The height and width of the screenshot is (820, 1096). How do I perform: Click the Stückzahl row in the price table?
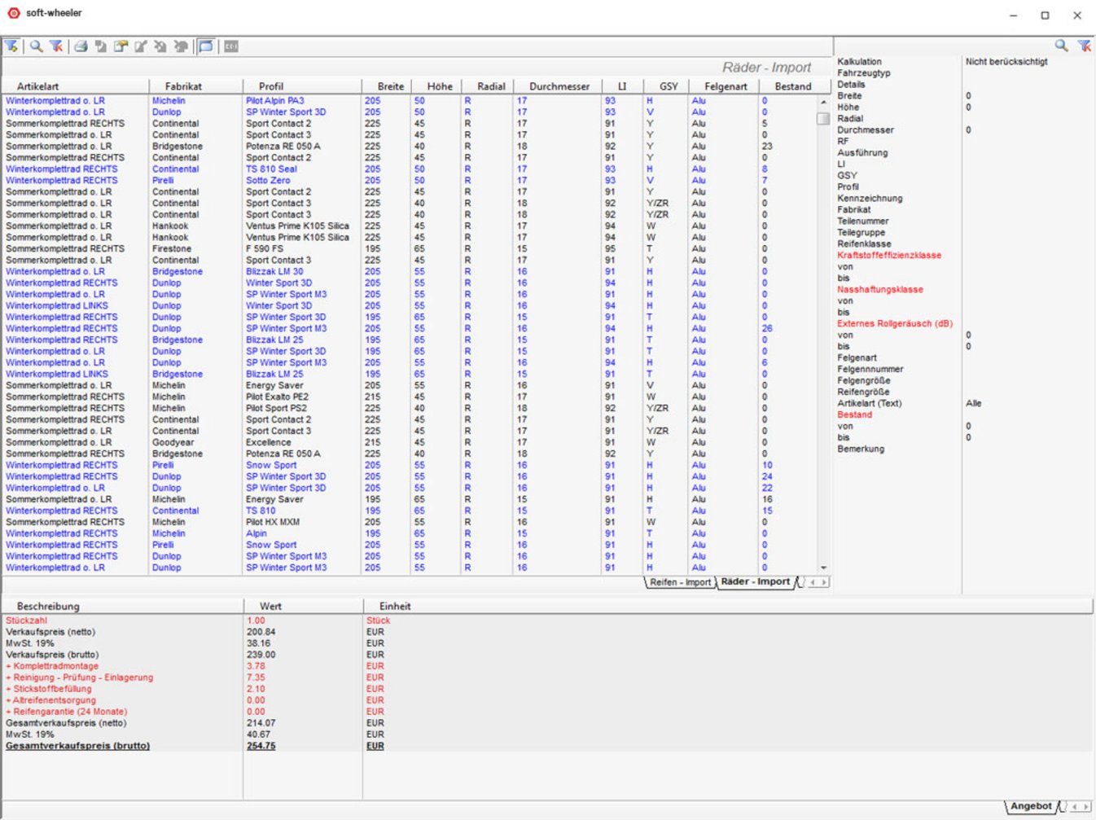547,620
